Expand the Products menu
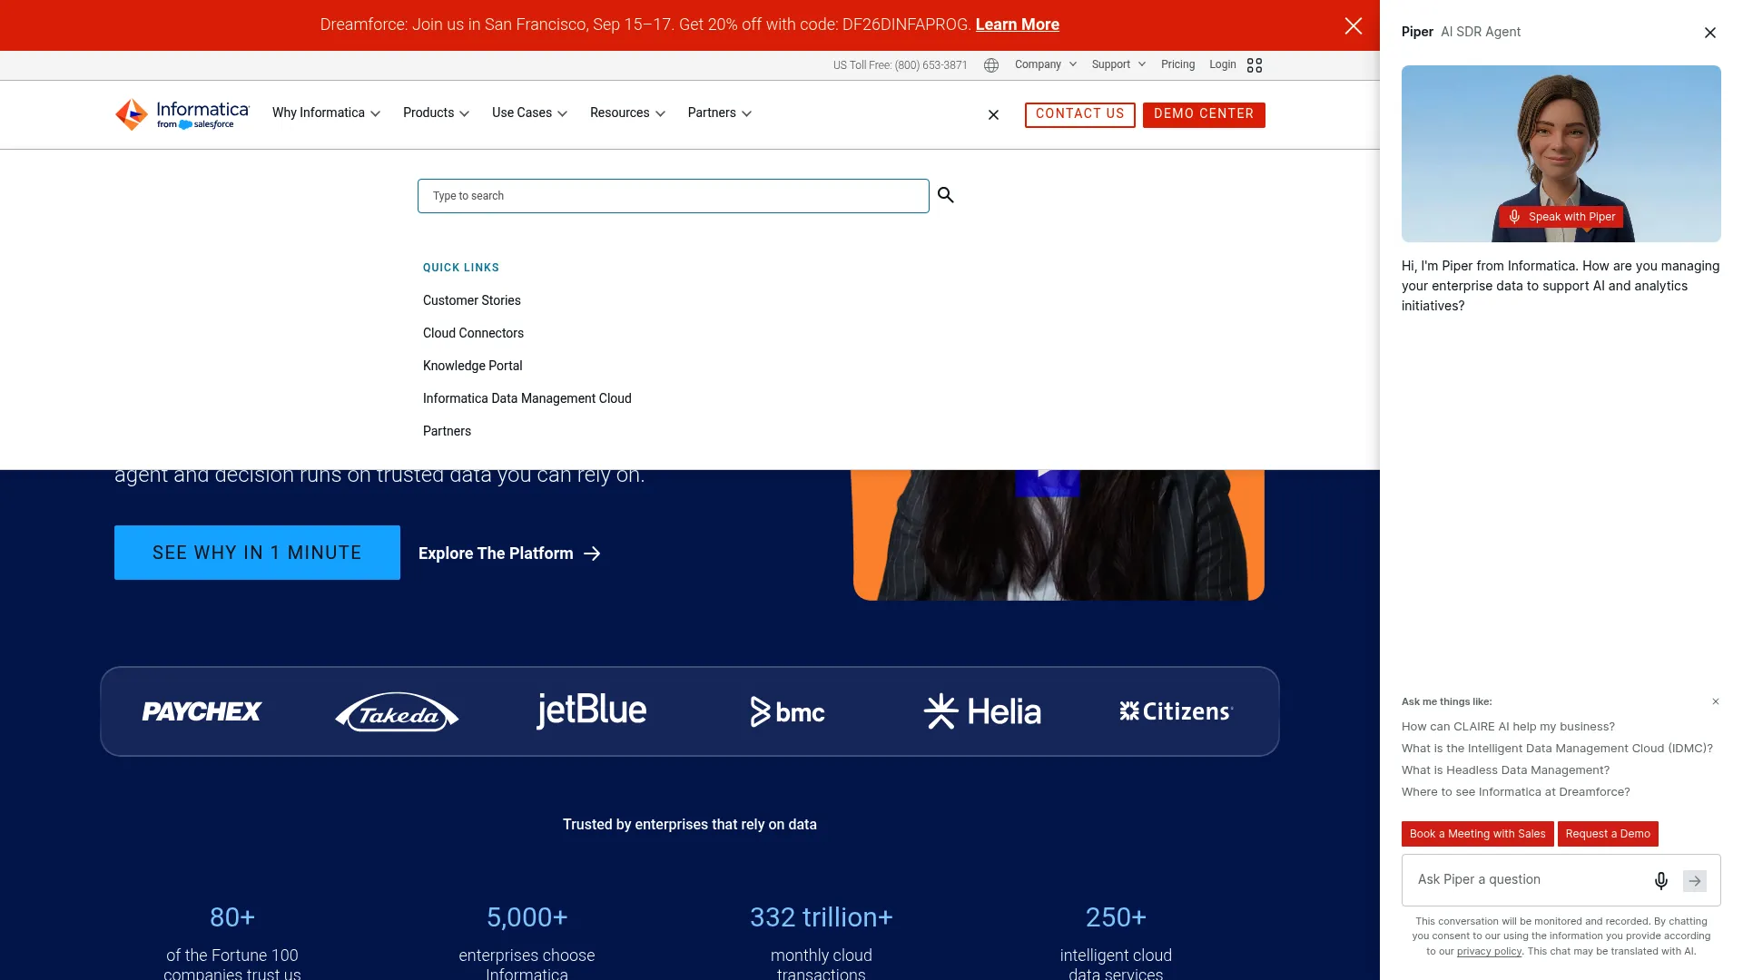Viewport: 1743px width, 980px height. (436, 113)
